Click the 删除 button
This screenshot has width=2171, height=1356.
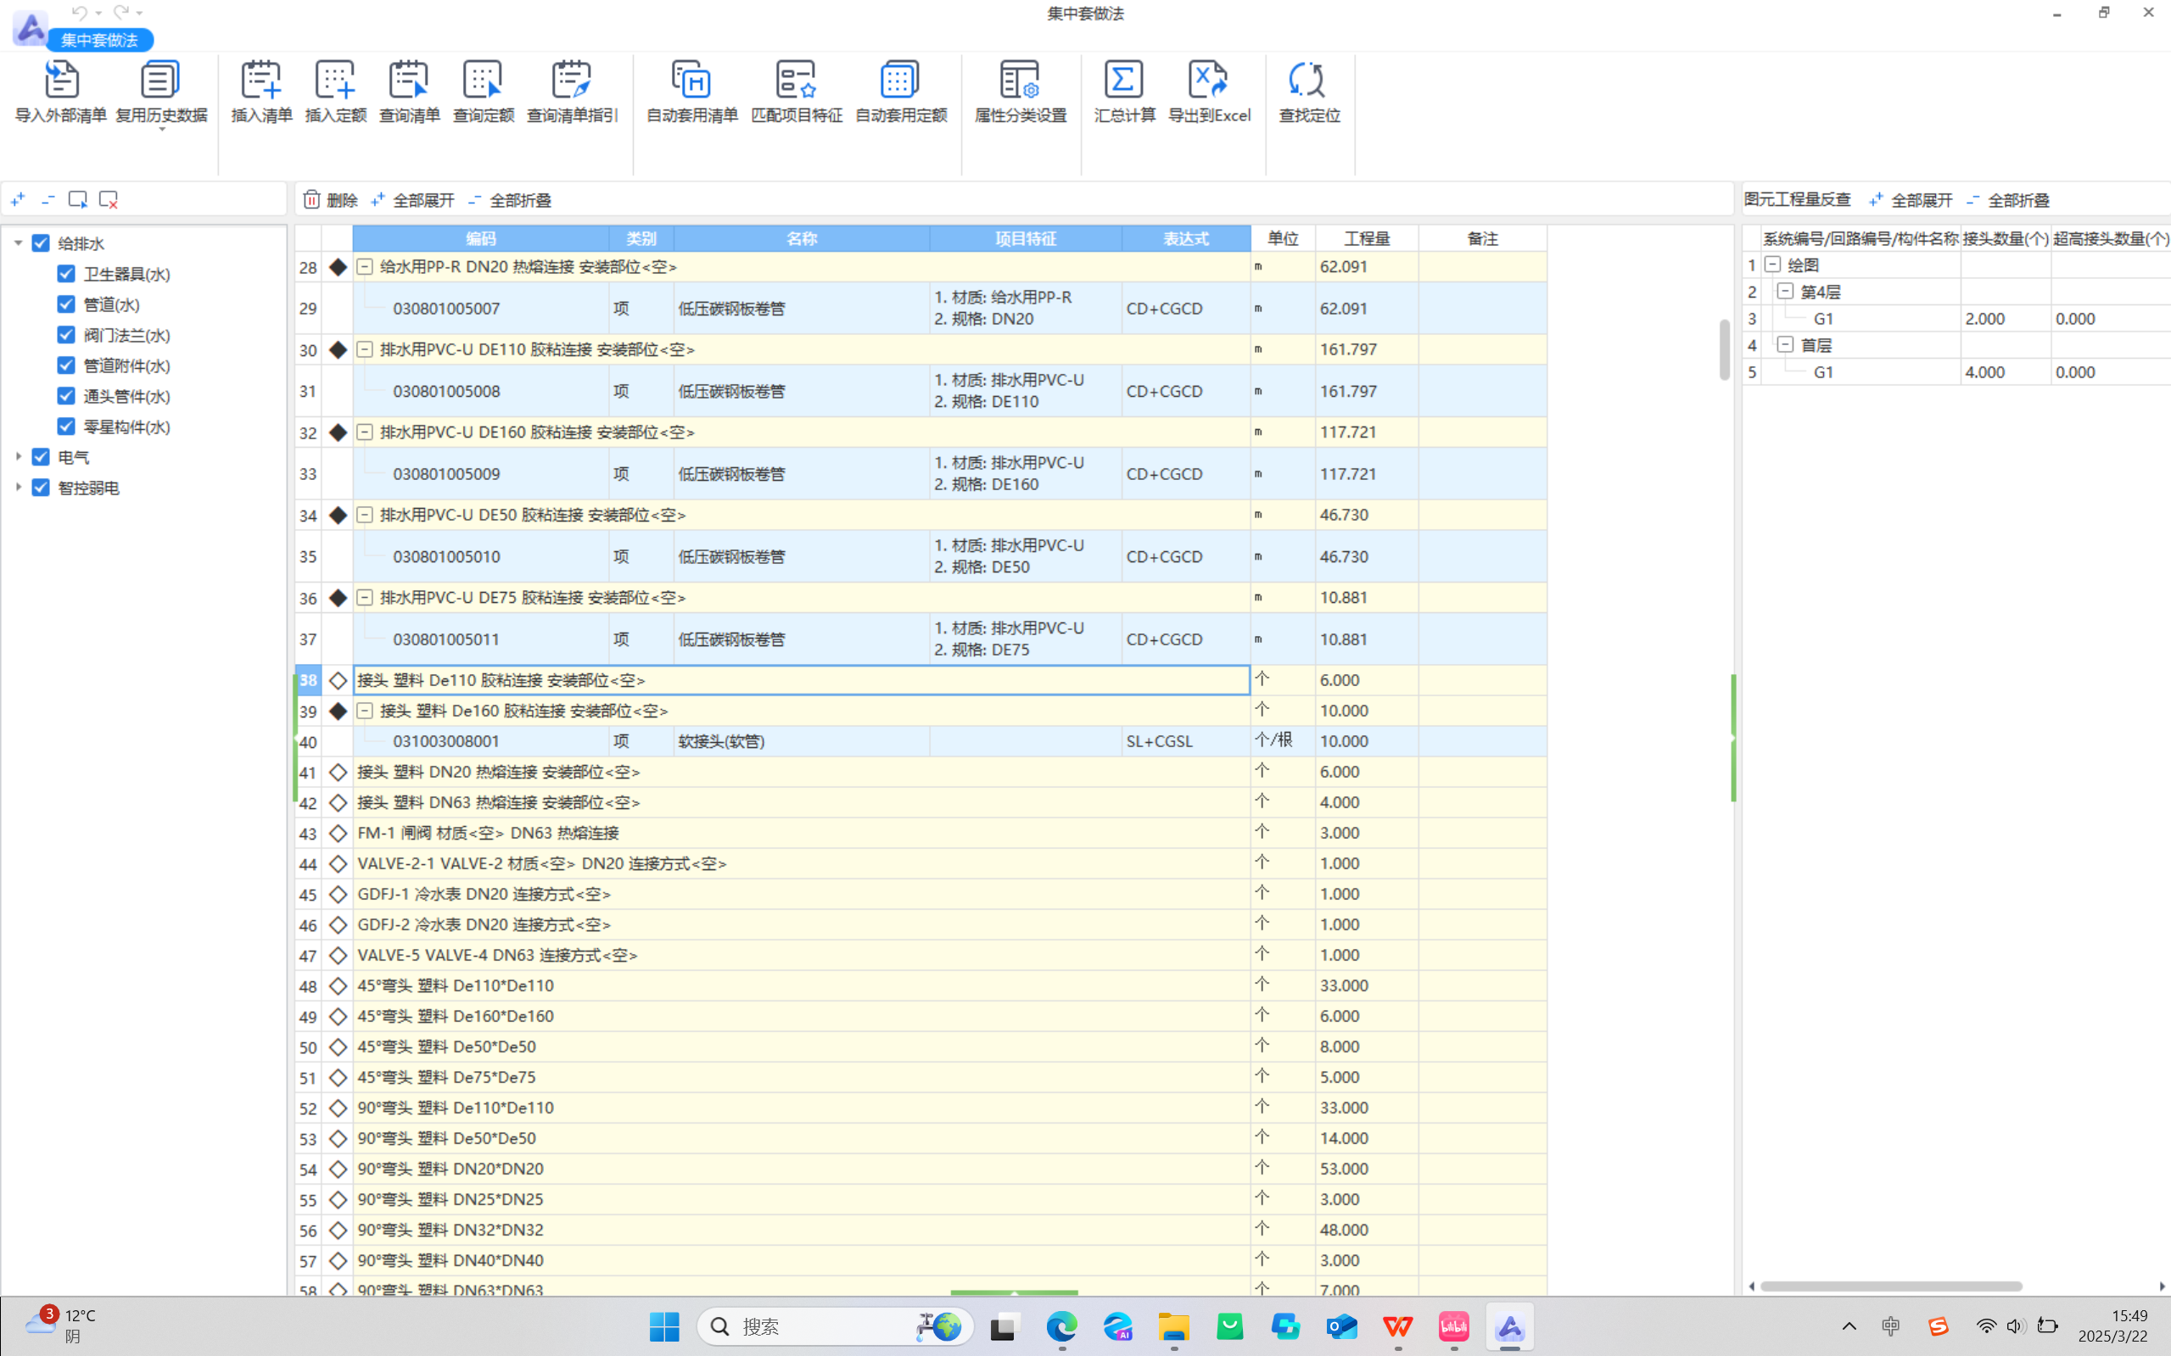click(x=330, y=199)
